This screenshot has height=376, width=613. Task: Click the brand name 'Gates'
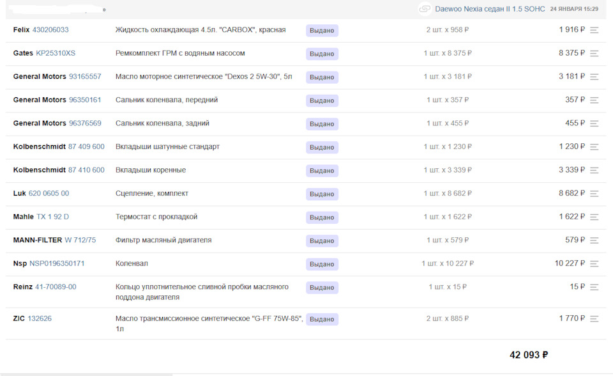click(23, 53)
